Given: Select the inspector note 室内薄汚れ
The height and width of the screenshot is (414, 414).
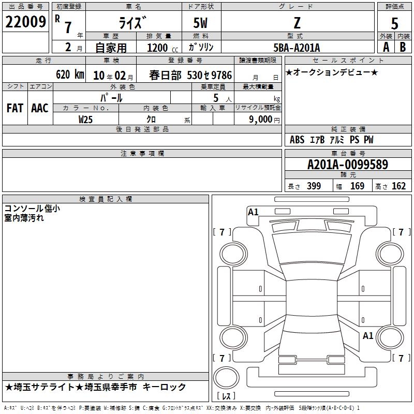Looking at the screenshot, I should coord(24,218).
